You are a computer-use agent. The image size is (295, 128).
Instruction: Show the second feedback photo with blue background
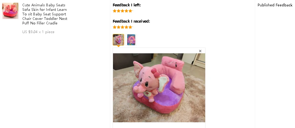point(131,40)
